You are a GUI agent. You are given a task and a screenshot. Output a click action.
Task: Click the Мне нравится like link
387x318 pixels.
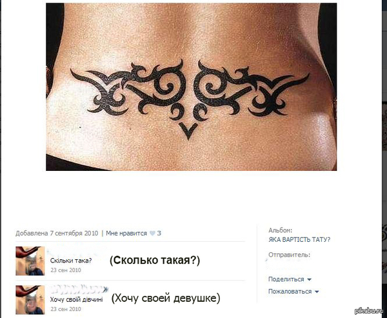pyautogui.click(x=126, y=233)
